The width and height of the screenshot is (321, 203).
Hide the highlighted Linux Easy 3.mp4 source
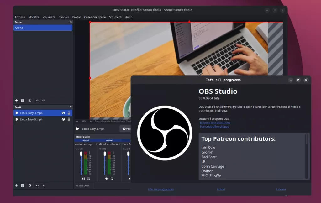63,113
